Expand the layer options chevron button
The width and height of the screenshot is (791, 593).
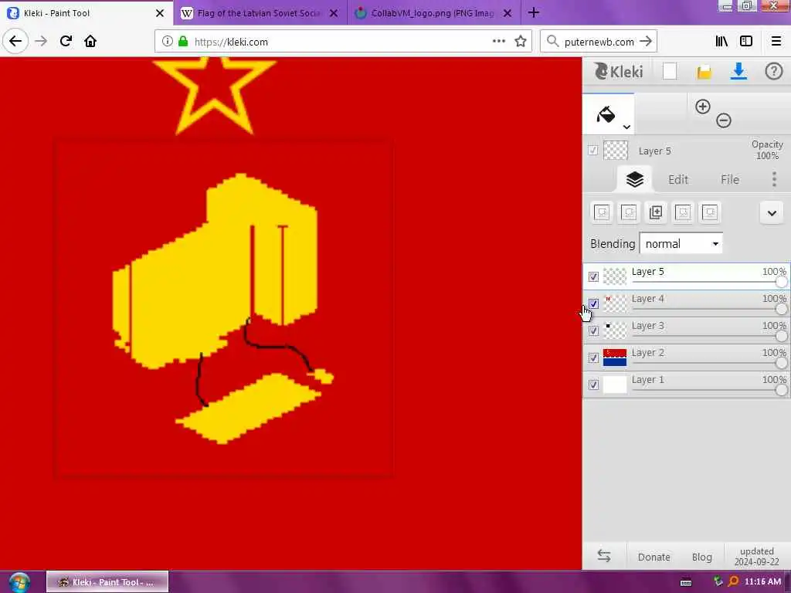[x=772, y=213]
